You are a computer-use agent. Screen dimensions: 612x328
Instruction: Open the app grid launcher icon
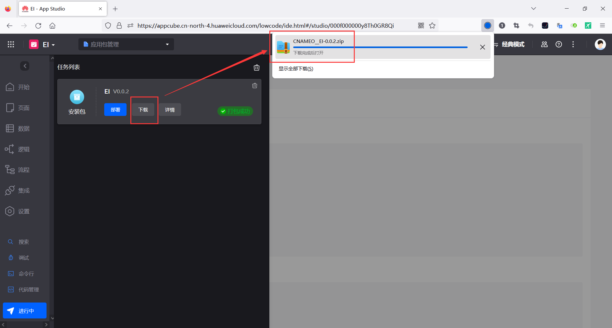click(11, 44)
